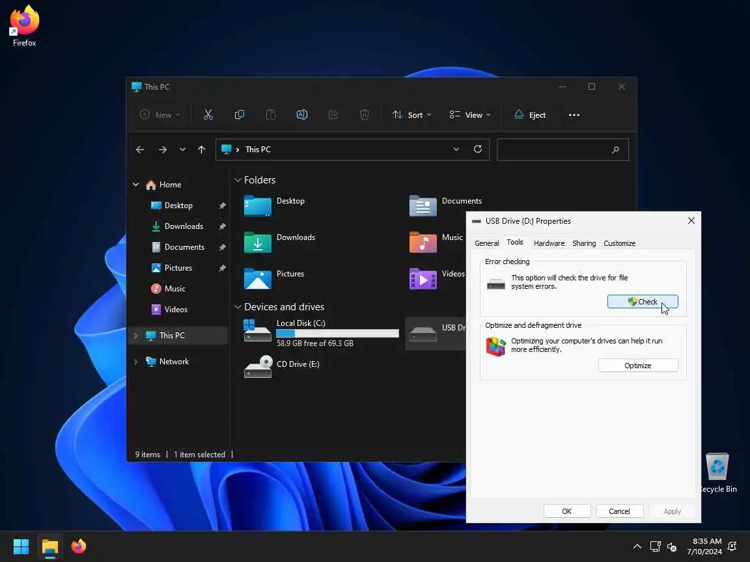This screenshot has height=562, width=750.
Task: Click the Local Disk C: capacity bar
Action: click(x=337, y=334)
